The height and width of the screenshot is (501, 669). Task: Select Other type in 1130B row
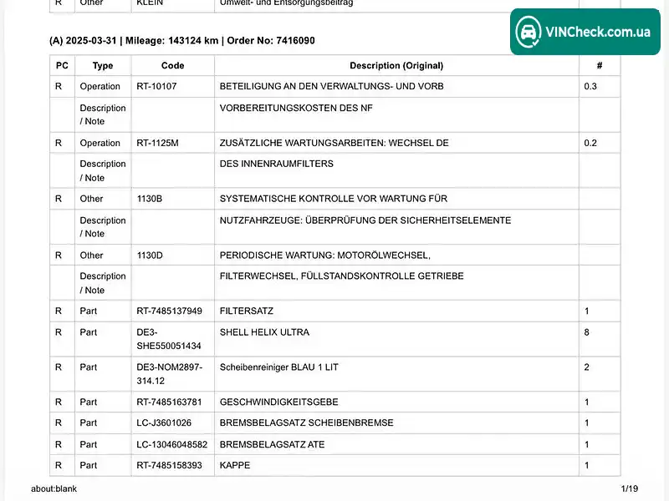(91, 199)
